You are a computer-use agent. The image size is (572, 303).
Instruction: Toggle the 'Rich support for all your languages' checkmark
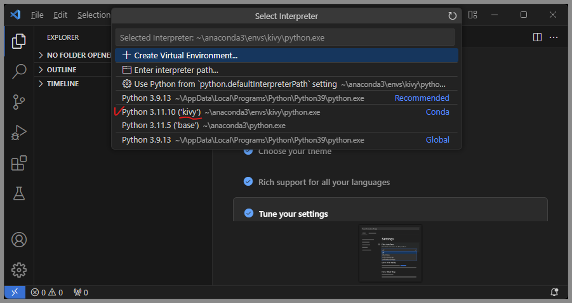[248, 181]
